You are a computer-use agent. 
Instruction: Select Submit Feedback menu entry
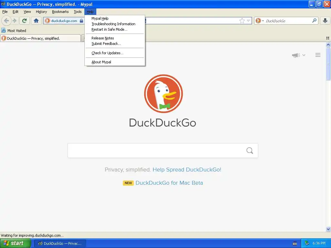[x=115, y=44]
